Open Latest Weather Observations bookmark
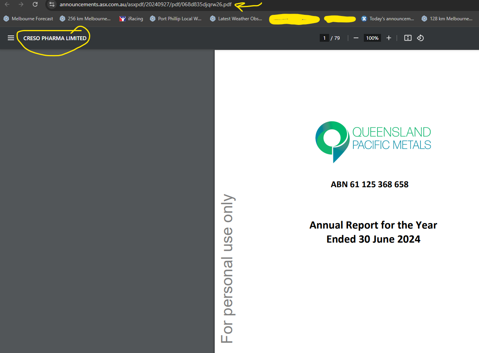The image size is (479, 353). tap(236, 19)
